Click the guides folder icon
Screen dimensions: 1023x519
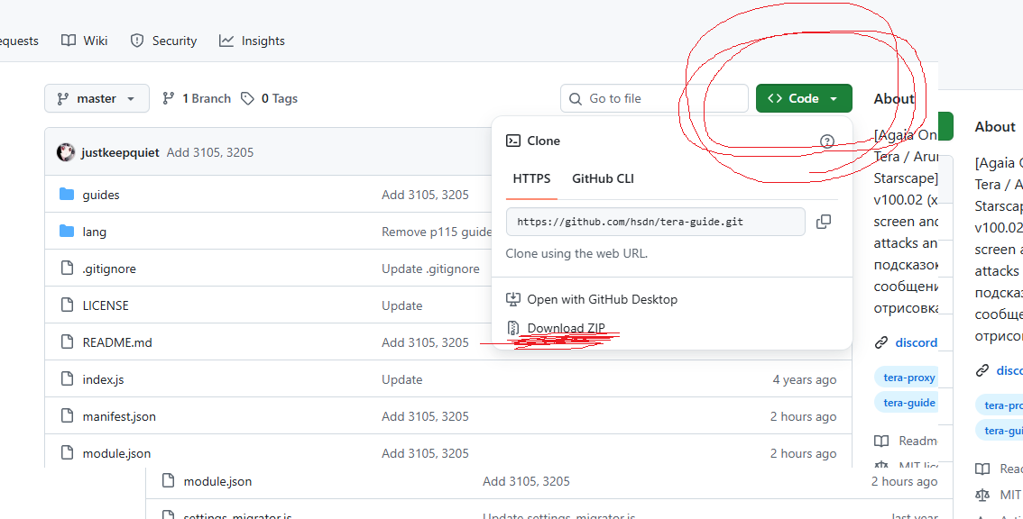tap(66, 195)
